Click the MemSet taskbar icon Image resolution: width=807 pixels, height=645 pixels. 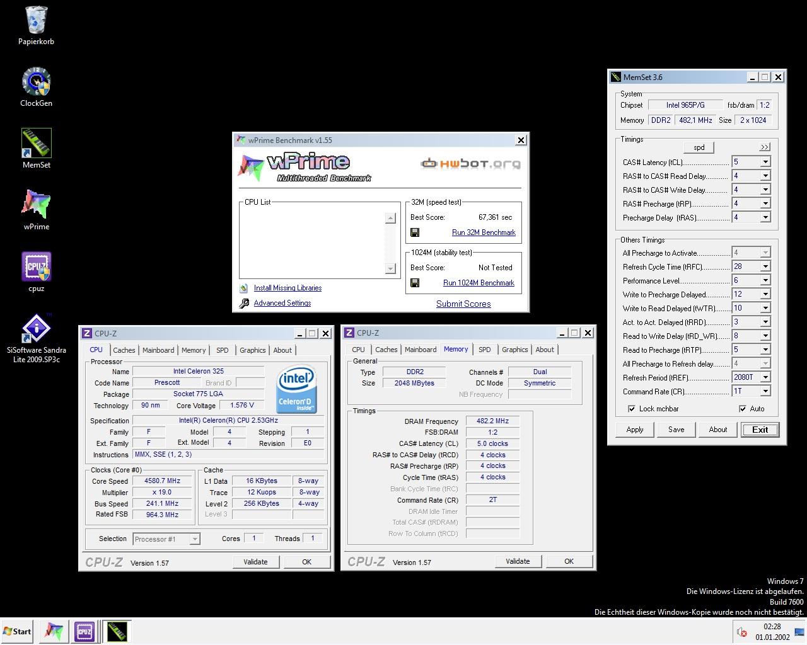tap(117, 631)
